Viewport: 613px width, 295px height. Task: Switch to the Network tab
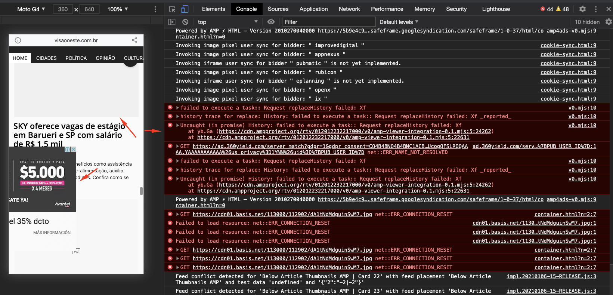pos(349,9)
